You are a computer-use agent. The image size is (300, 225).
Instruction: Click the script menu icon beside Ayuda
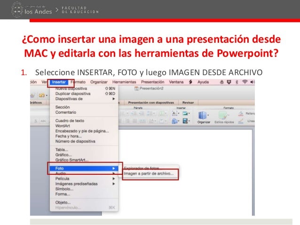coord(190,82)
